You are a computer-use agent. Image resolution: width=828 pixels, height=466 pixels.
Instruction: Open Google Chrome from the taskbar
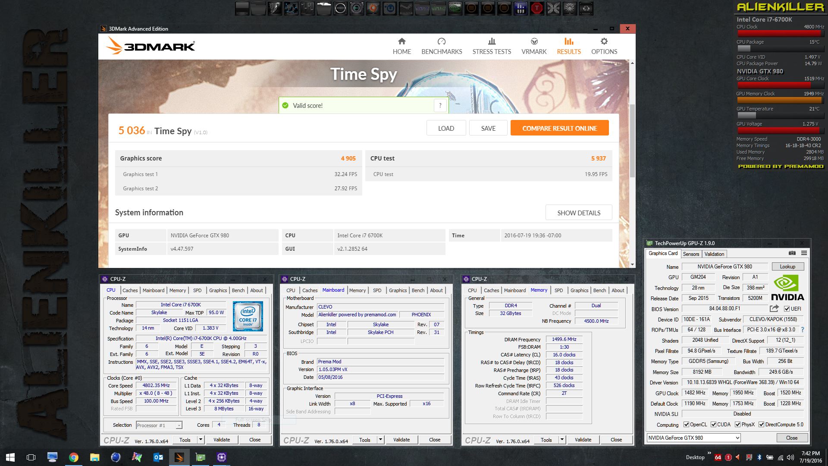73,457
